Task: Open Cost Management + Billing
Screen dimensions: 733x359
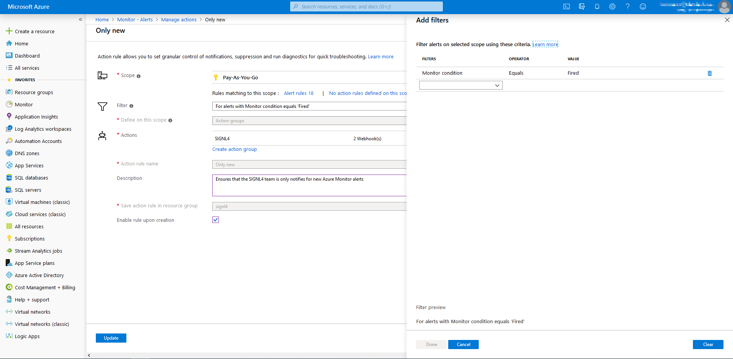Action: (x=45, y=287)
